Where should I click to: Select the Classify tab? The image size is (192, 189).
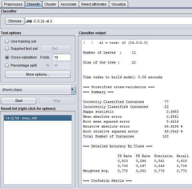coord(34,4)
